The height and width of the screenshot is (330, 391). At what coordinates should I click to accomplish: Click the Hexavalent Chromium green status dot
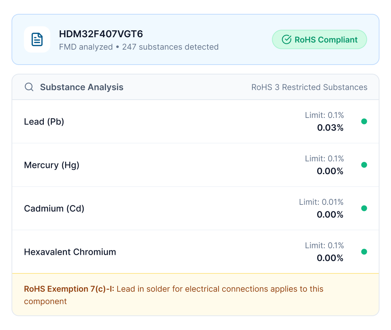(x=364, y=252)
